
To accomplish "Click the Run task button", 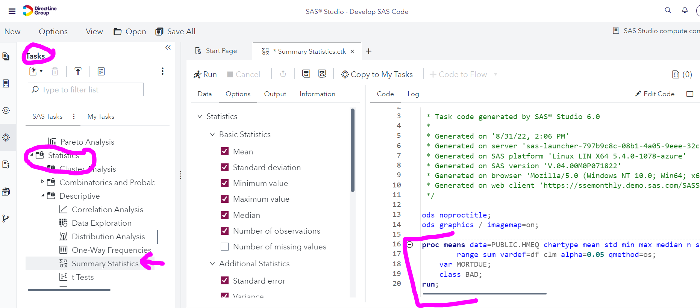I will (205, 74).
